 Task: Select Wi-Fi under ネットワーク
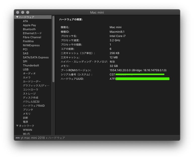coord(26,134)
